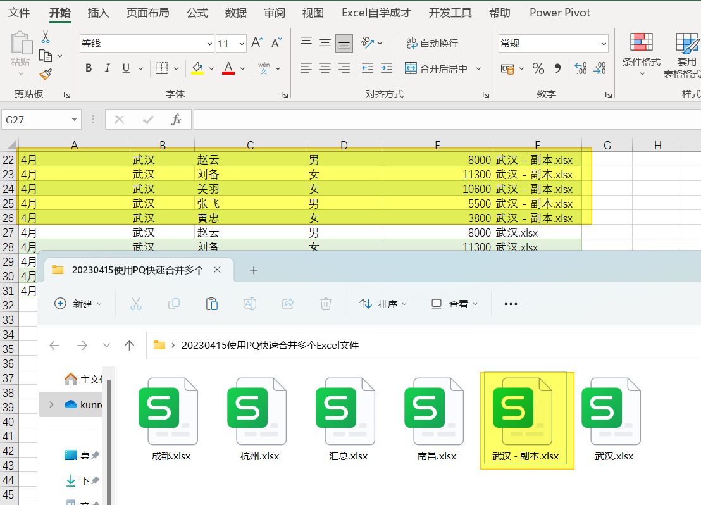The width and height of the screenshot is (701, 505).
Task: Click the percent style icon
Action: click(538, 68)
